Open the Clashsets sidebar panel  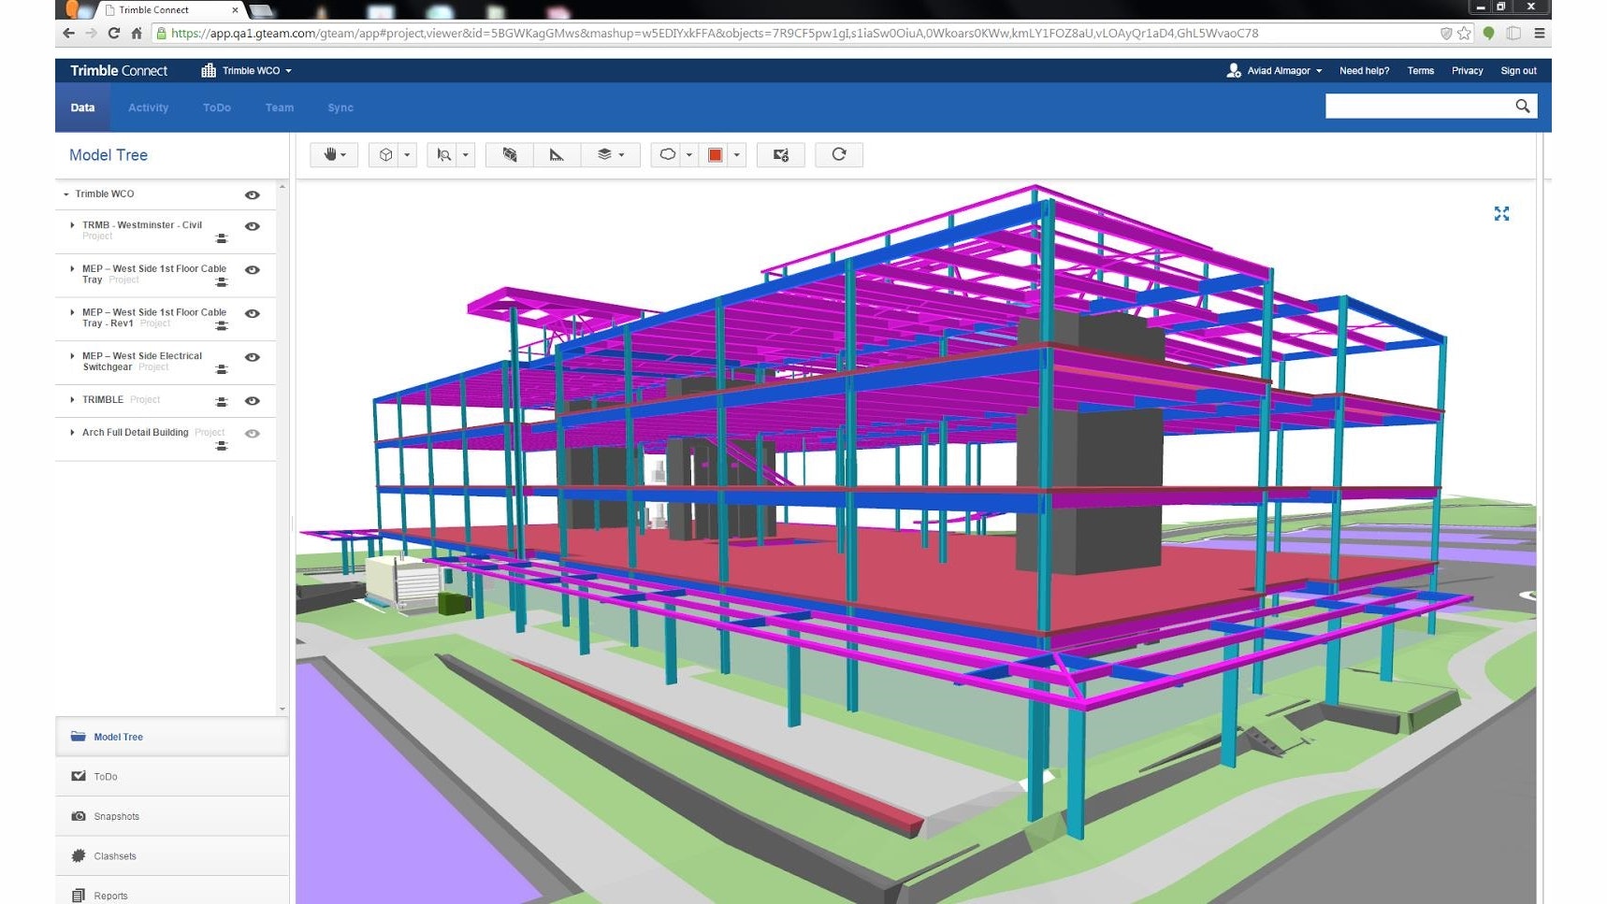(172, 856)
